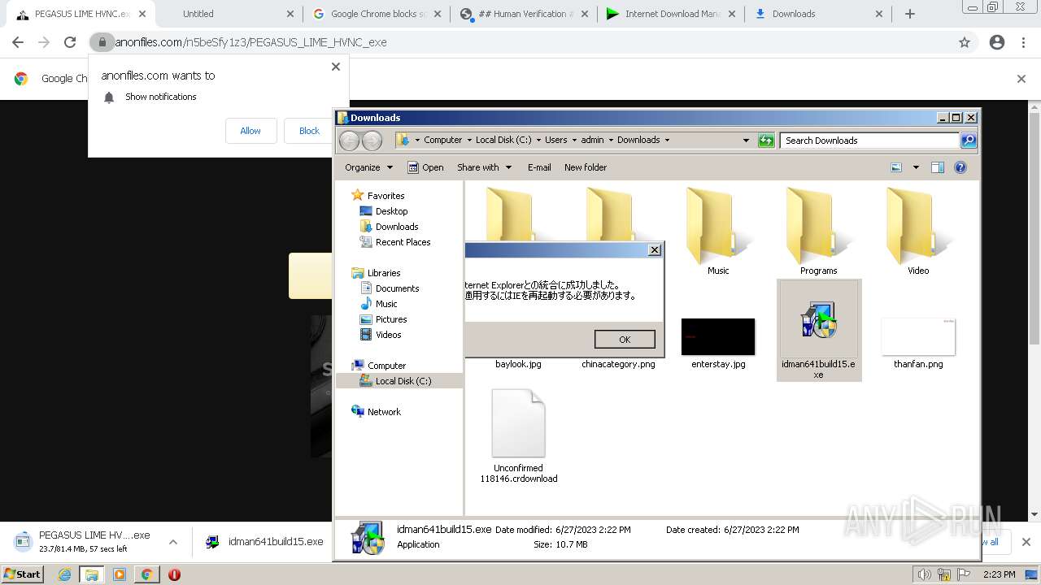Go back in Chrome browser
The image size is (1041, 585).
pos(18,42)
